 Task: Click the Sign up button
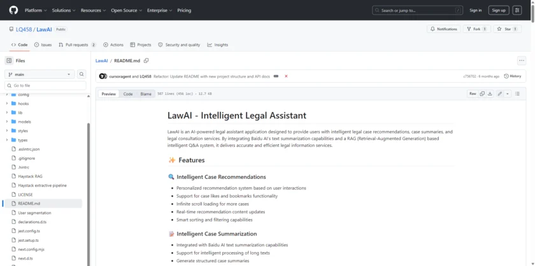coord(499,10)
